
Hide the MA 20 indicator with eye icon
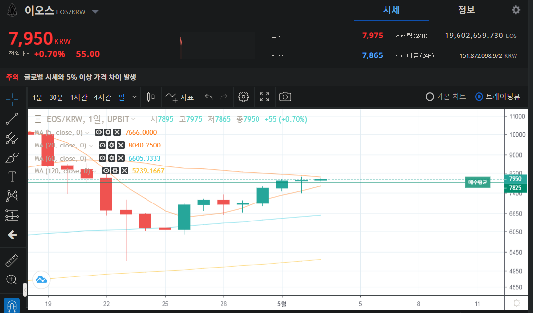coord(102,145)
